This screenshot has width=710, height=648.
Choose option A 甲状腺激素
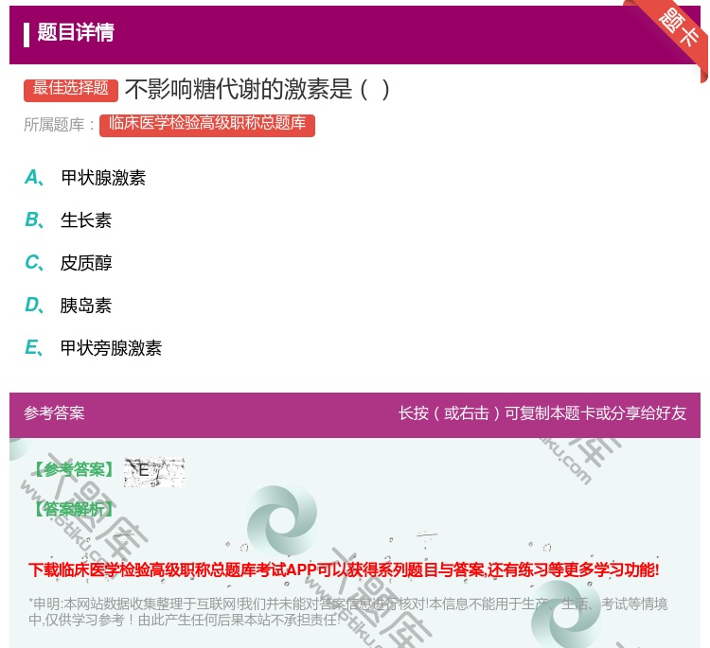85,178
